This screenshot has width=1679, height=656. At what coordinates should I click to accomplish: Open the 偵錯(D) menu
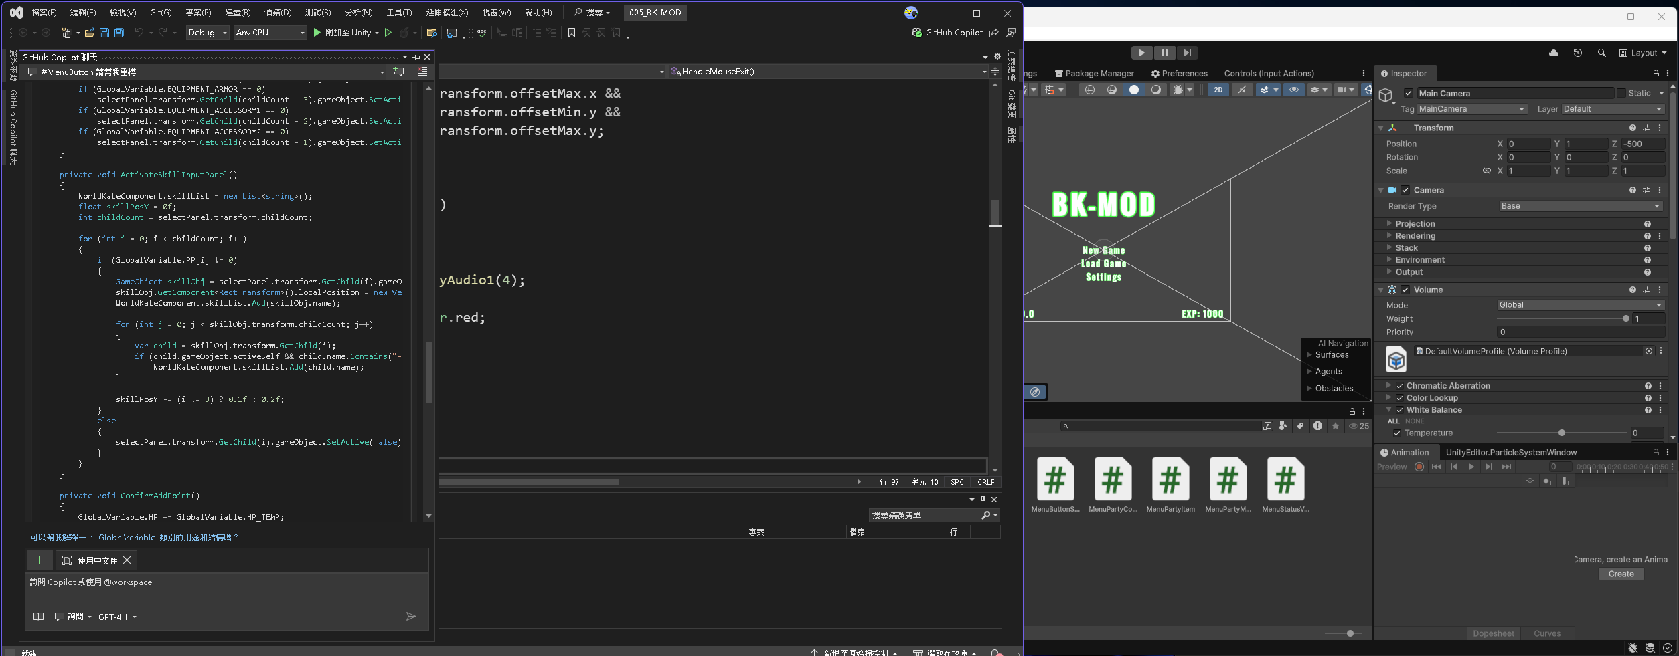[278, 13]
